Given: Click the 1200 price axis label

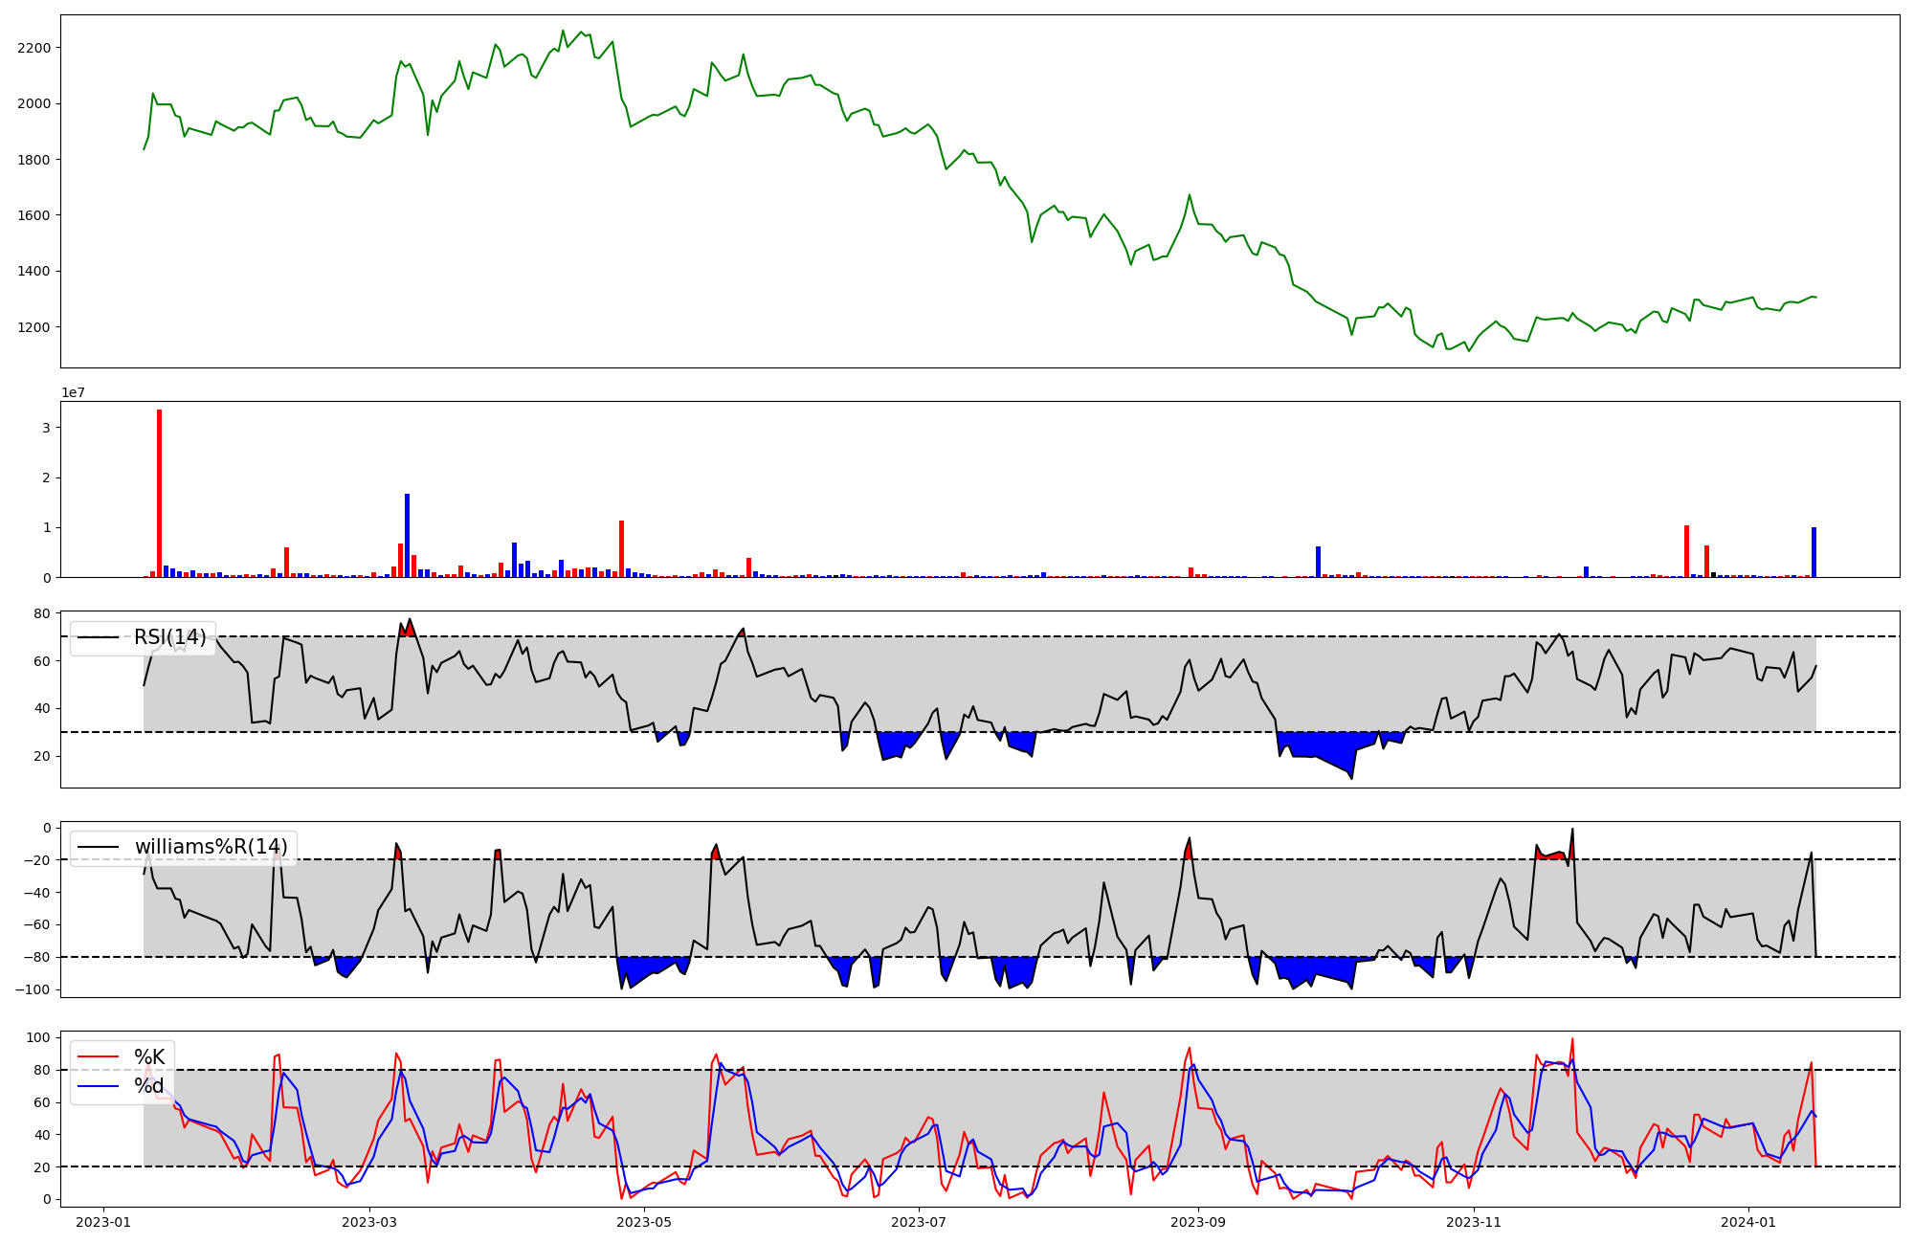Looking at the screenshot, I should pos(34,327).
